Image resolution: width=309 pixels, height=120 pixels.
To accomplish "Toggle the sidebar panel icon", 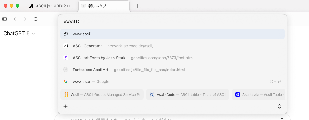I will pyautogui.click(x=4, y=19).
